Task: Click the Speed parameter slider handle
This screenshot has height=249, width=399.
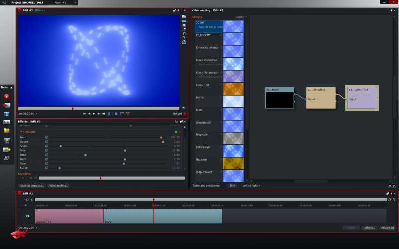Action: [x=163, y=142]
